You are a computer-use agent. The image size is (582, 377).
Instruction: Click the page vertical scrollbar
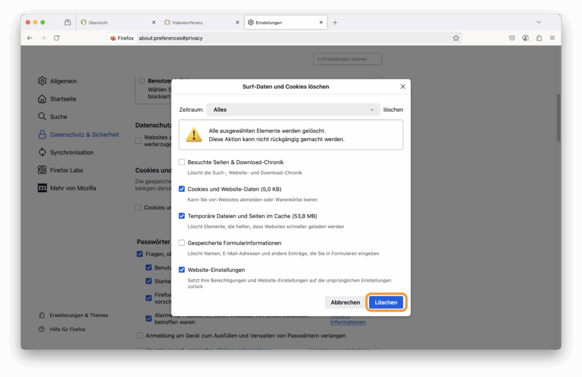(x=558, y=118)
